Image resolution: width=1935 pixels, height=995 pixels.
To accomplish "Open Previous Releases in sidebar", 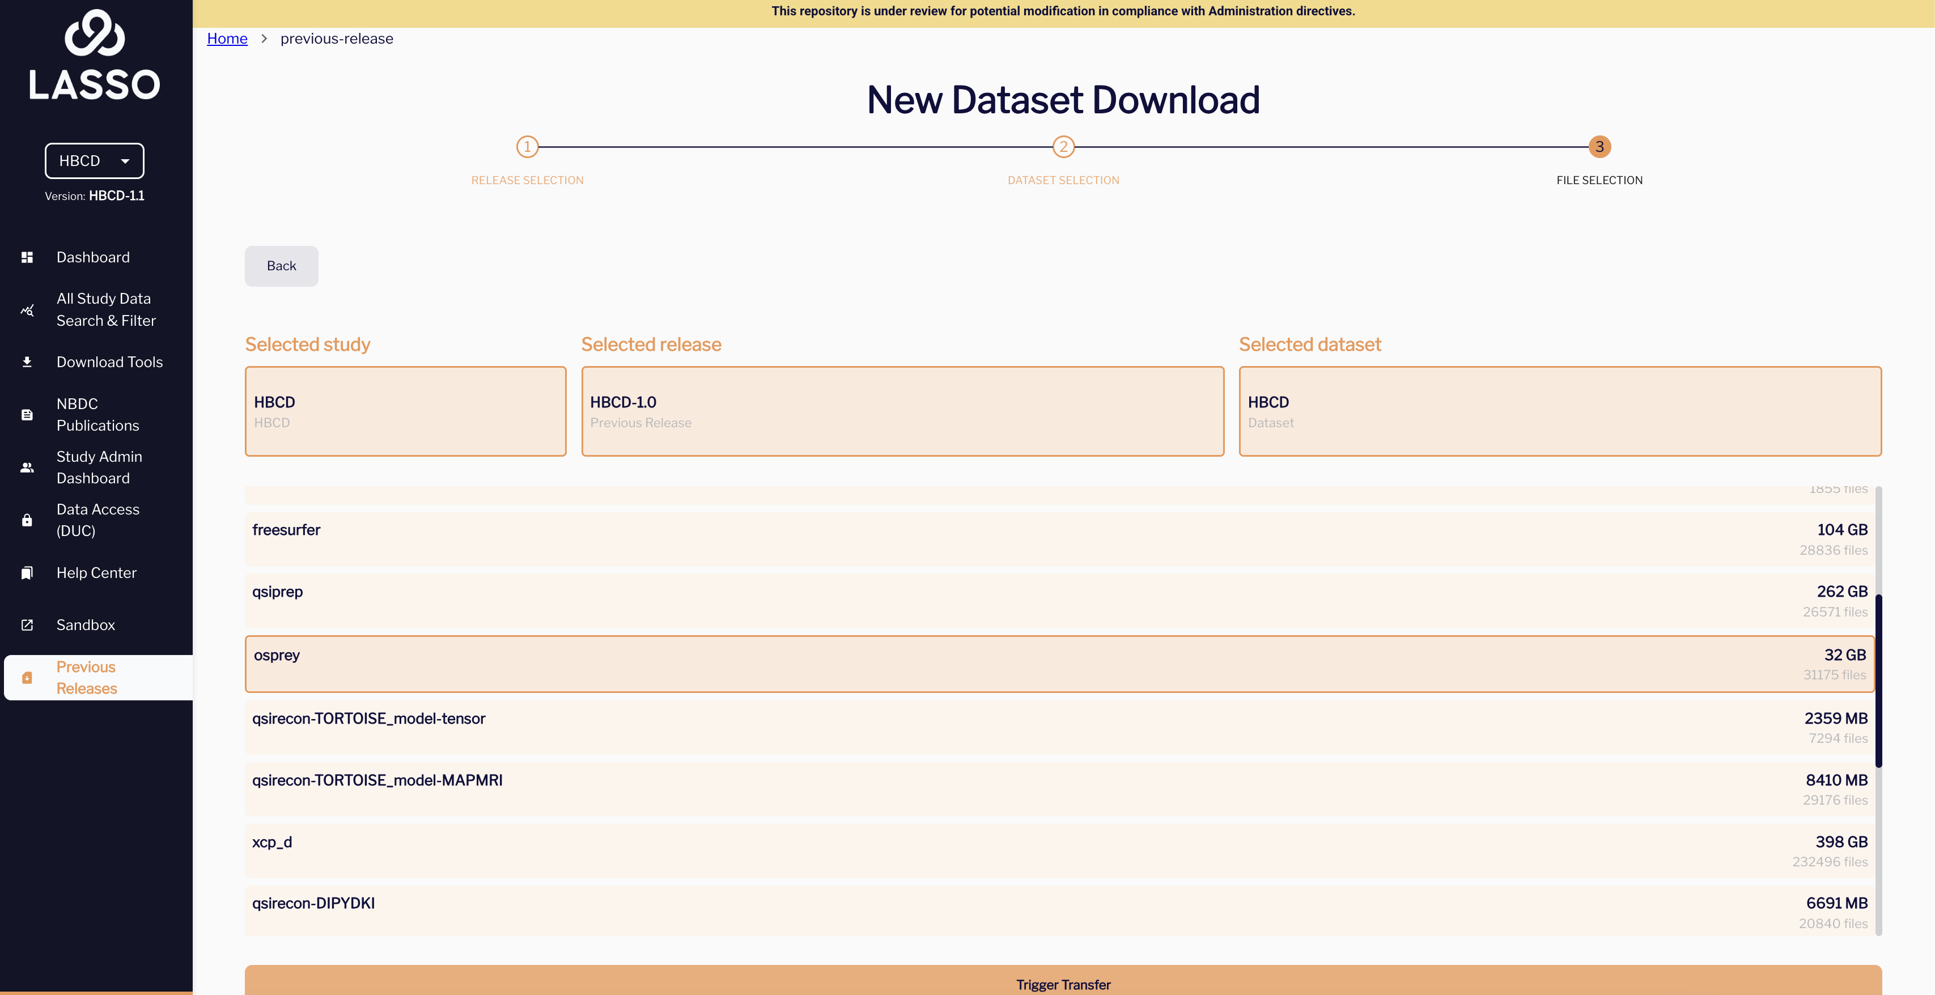I will coord(86,677).
